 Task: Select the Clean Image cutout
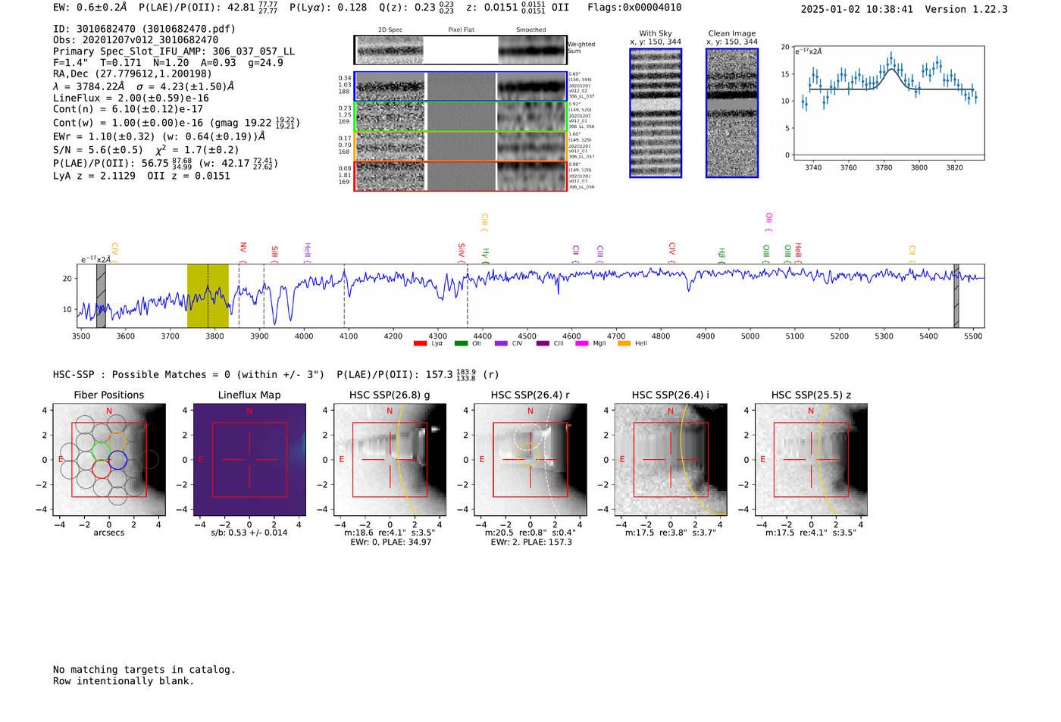732,113
